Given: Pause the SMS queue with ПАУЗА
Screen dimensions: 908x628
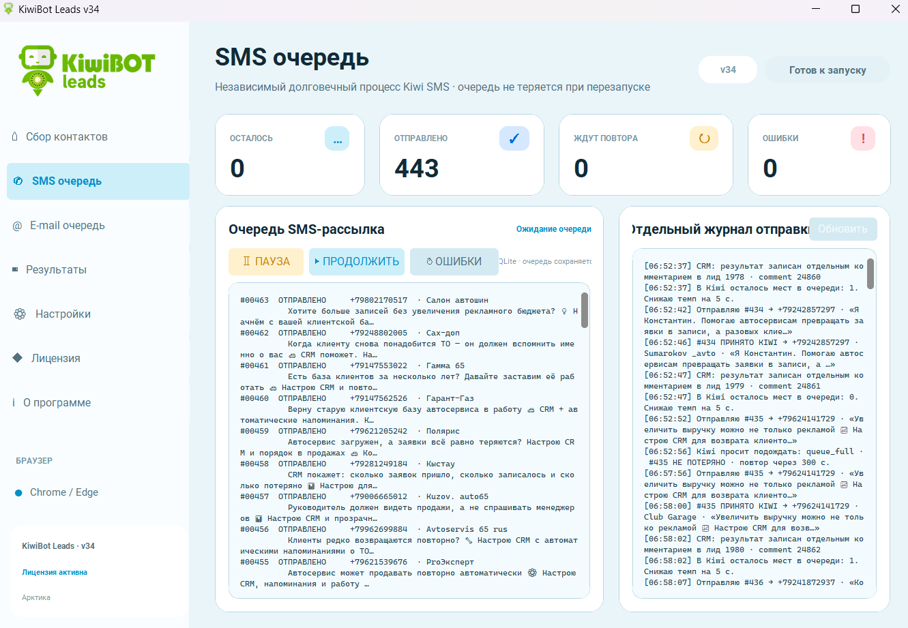Looking at the screenshot, I should click(266, 262).
